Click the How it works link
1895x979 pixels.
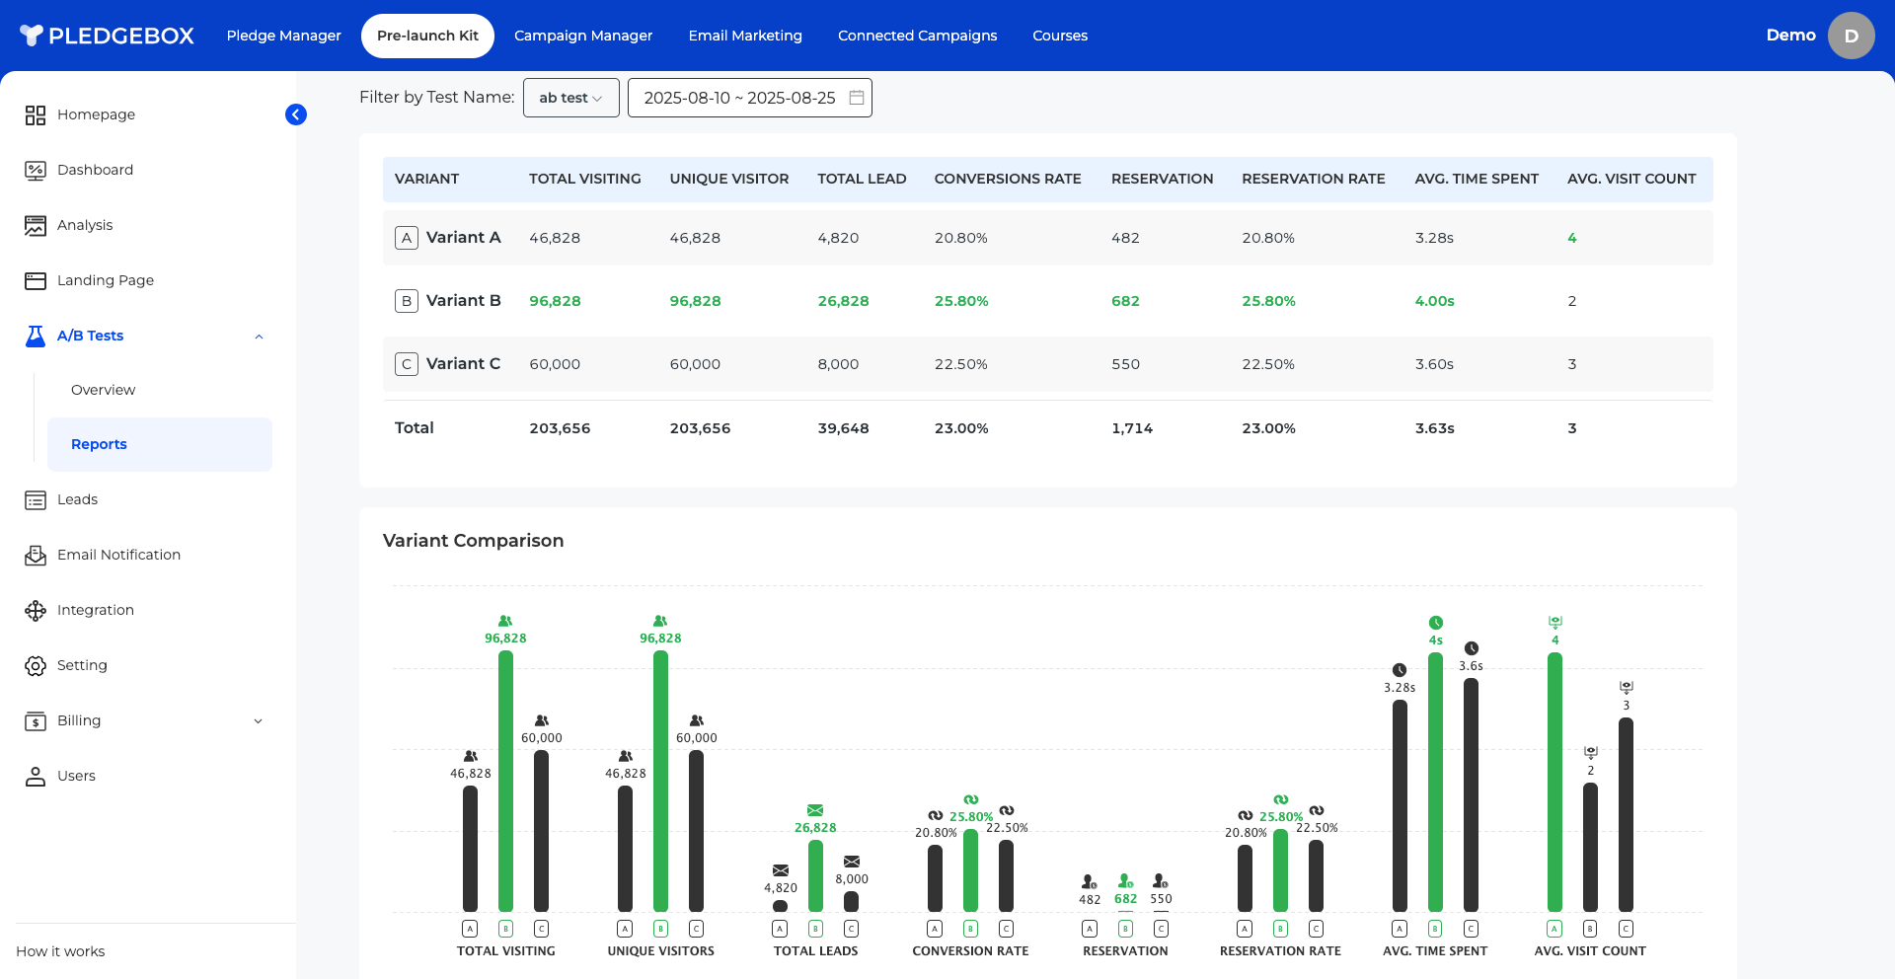[x=60, y=951]
